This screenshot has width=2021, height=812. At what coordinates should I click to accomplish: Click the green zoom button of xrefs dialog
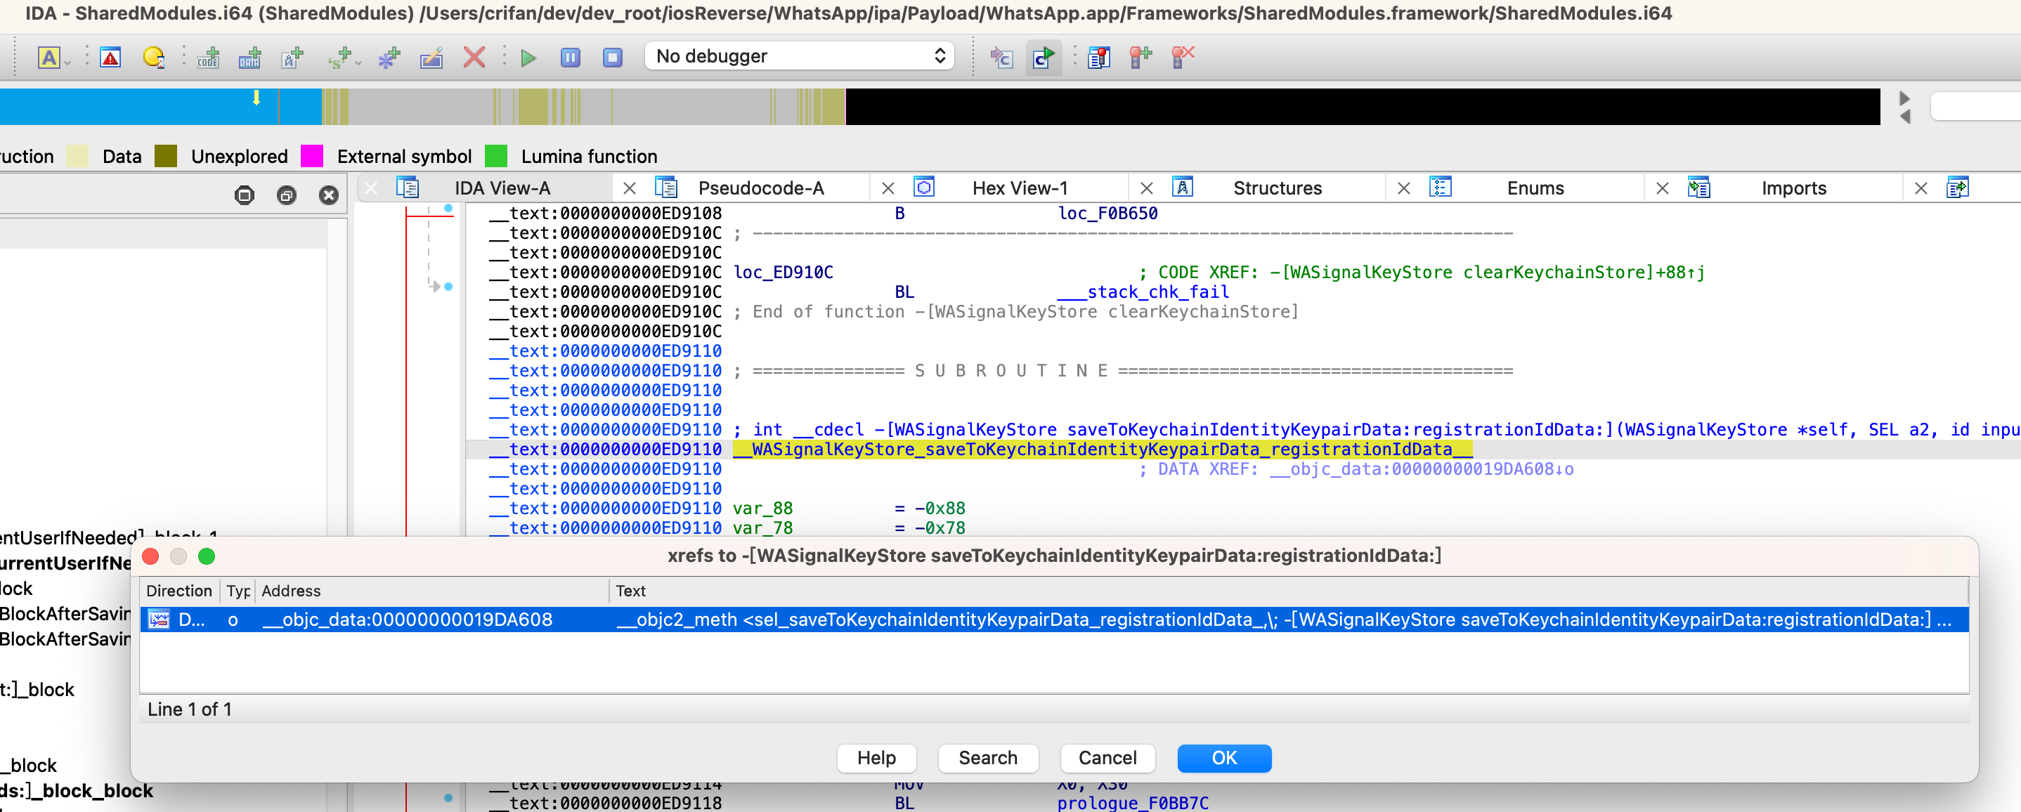pos(207,556)
